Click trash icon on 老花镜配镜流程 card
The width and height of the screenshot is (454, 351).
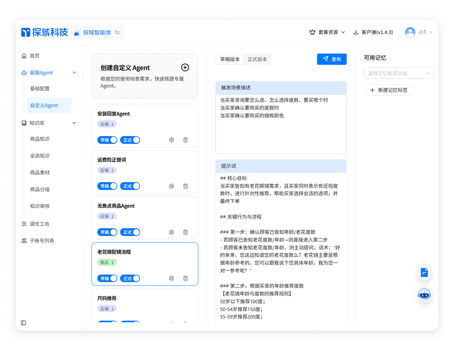point(186,279)
